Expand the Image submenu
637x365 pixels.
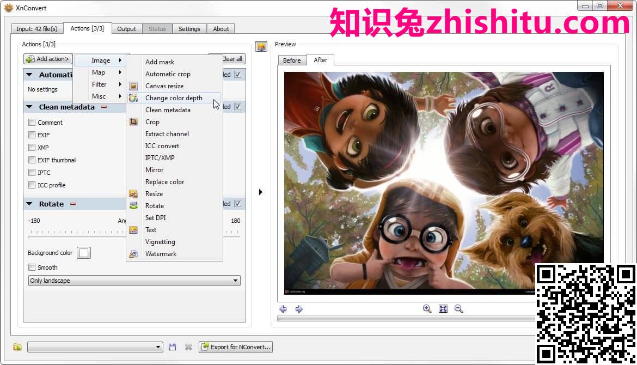pos(100,60)
